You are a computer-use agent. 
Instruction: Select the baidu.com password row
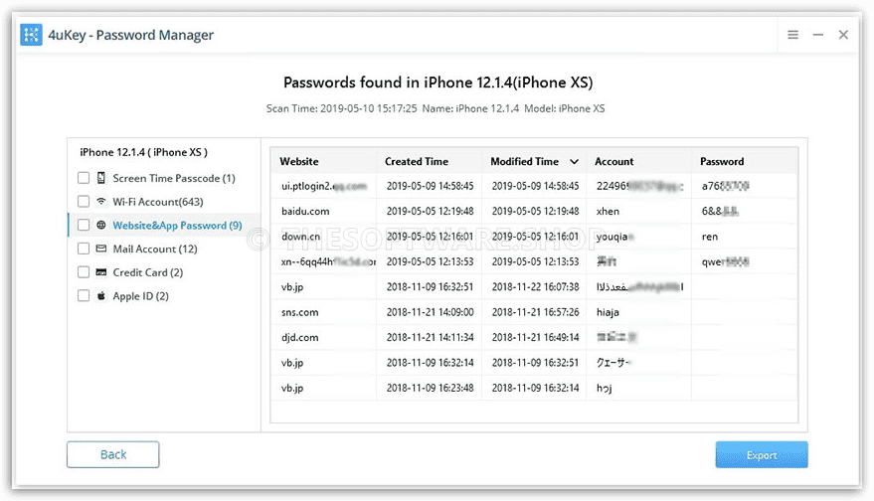pyautogui.click(x=534, y=211)
